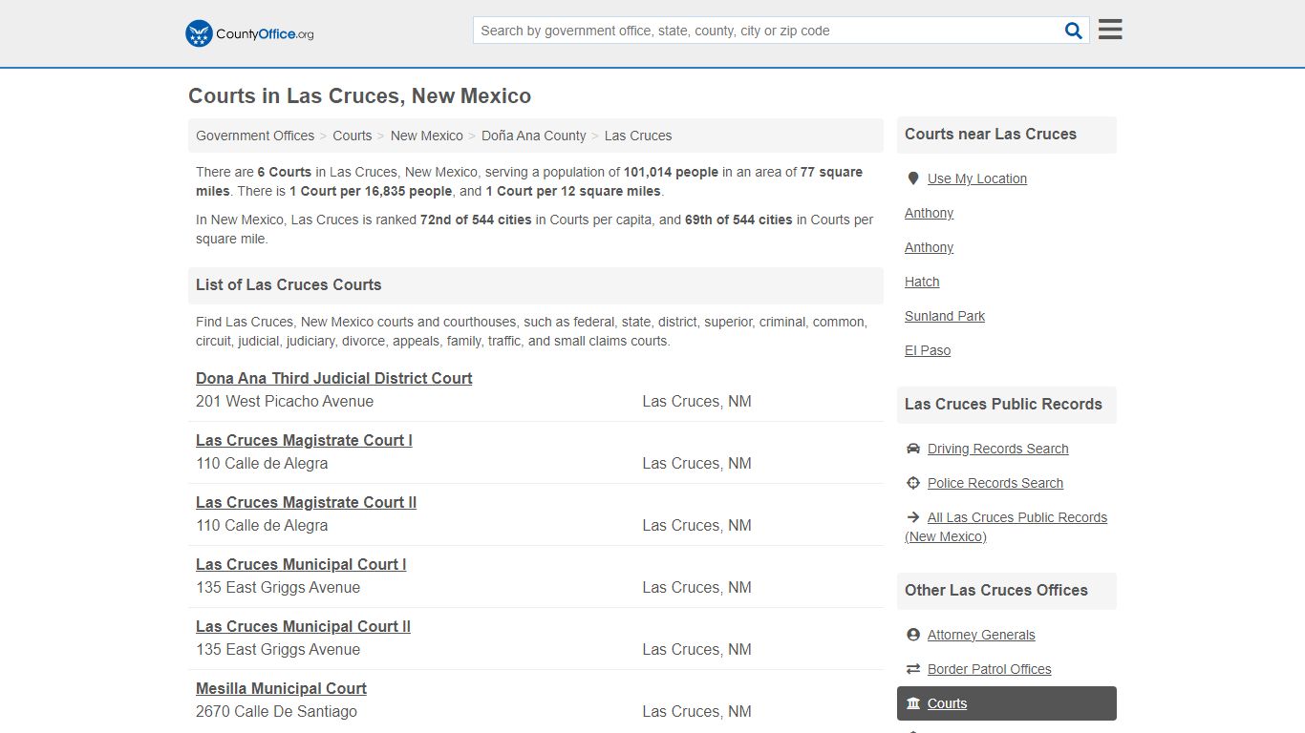Click the page heading Courts in Las Cruces
Viewport: 1305px width, 733px height.
click(x=359, y=96)
